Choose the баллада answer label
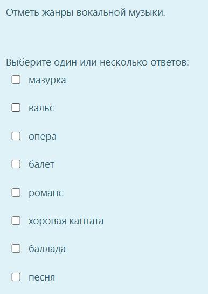 (x=47, y=249)
